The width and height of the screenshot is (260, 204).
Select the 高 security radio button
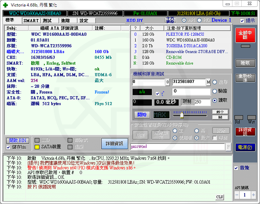click(197, 131)
